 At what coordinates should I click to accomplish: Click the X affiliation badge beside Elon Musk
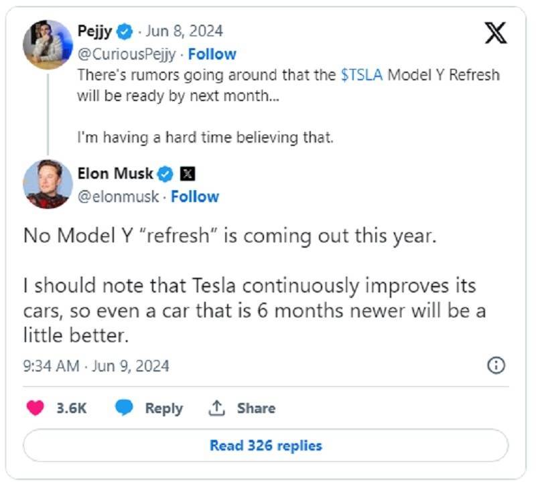pyautogui.click(x=188, y=175)
